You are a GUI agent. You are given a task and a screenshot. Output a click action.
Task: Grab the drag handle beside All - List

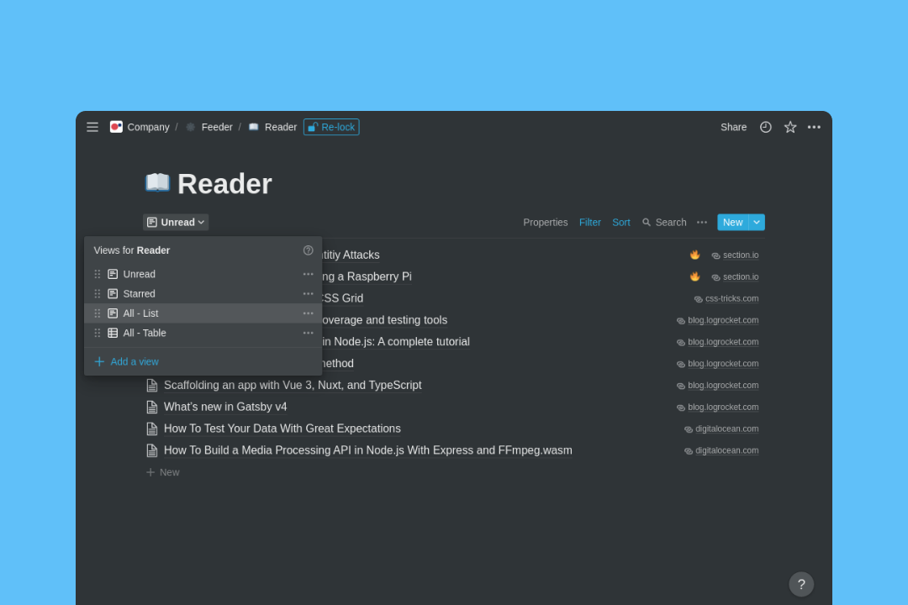click(97, 313)
